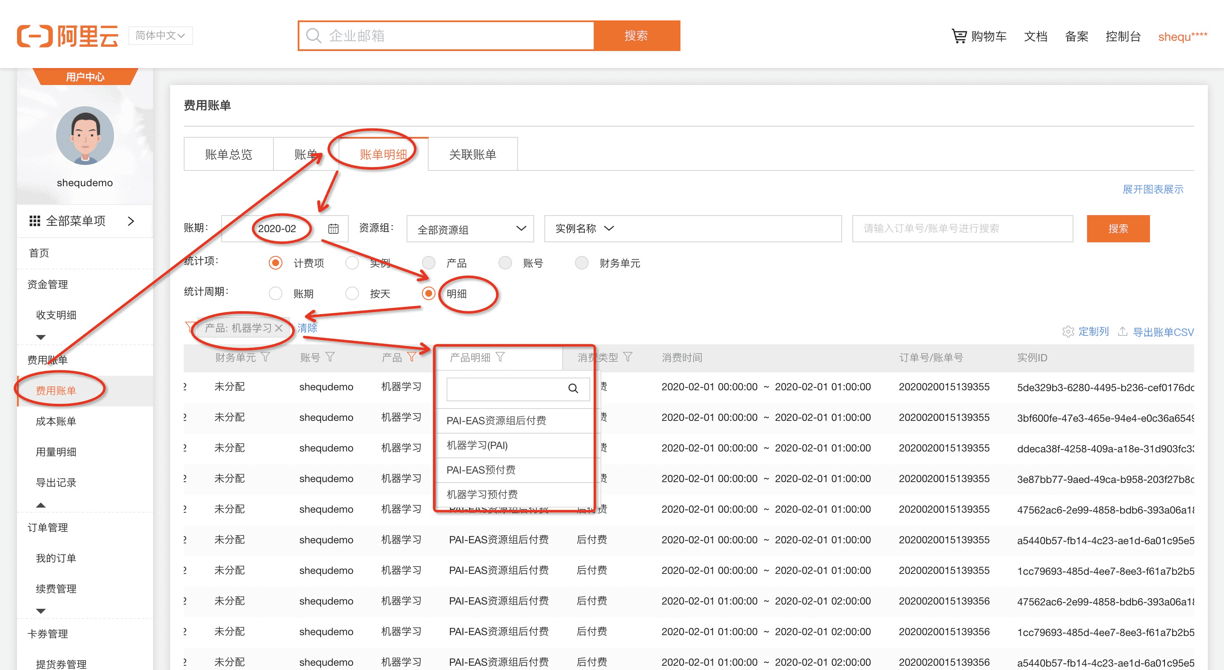Click the orange filter icon on 产品 column
Screen dimensions: 1224x670
click(x=412, y=357)
